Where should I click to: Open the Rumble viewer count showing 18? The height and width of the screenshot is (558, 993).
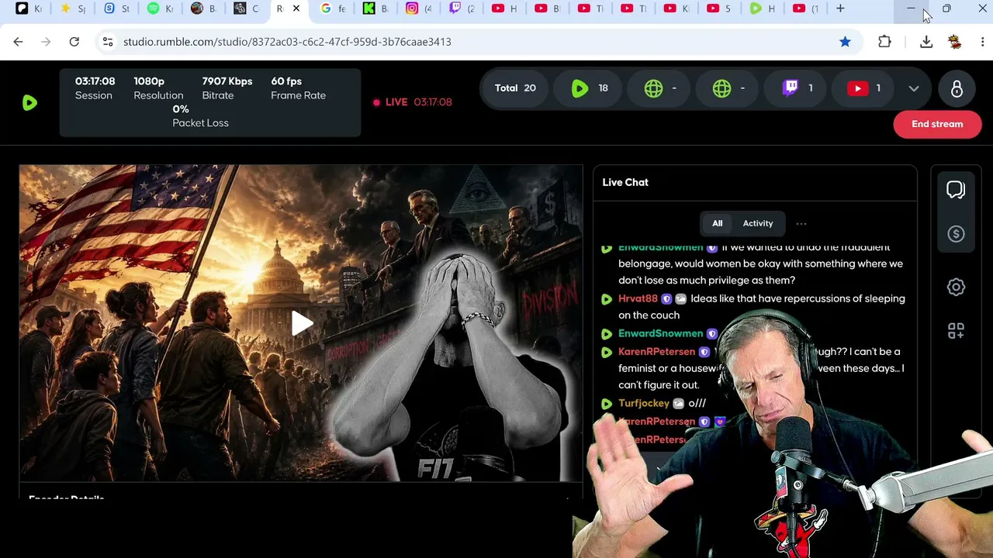pyautogui.click(x=590, y=88)
